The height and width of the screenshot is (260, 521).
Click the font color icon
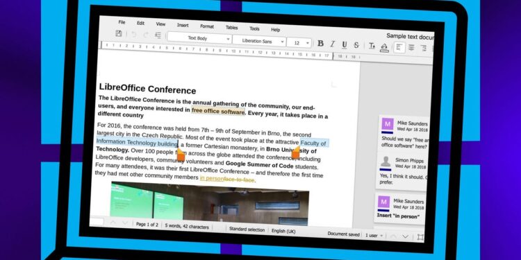point(372,46)
